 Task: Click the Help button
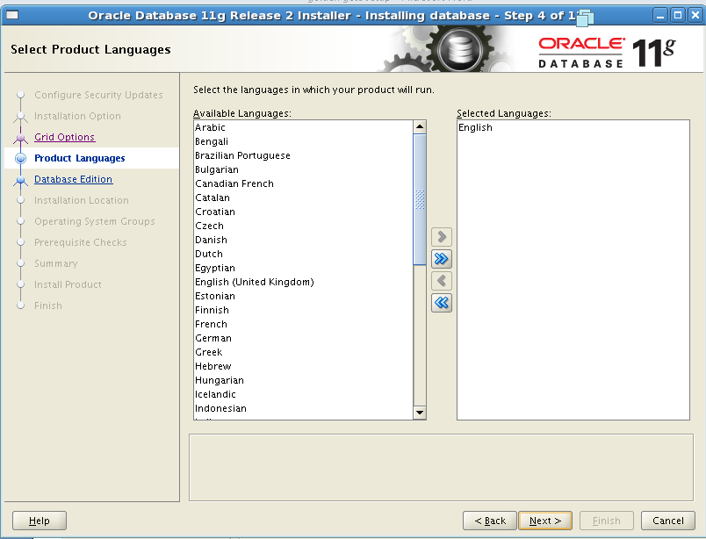[x=40, y=521]
